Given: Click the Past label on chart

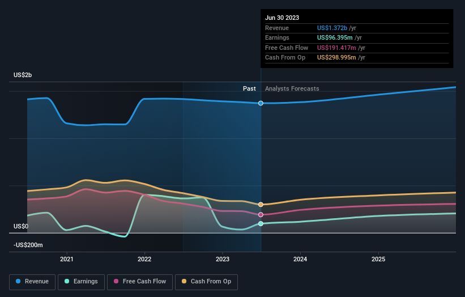Looking at the screenshot, I should tap(249, 88).
